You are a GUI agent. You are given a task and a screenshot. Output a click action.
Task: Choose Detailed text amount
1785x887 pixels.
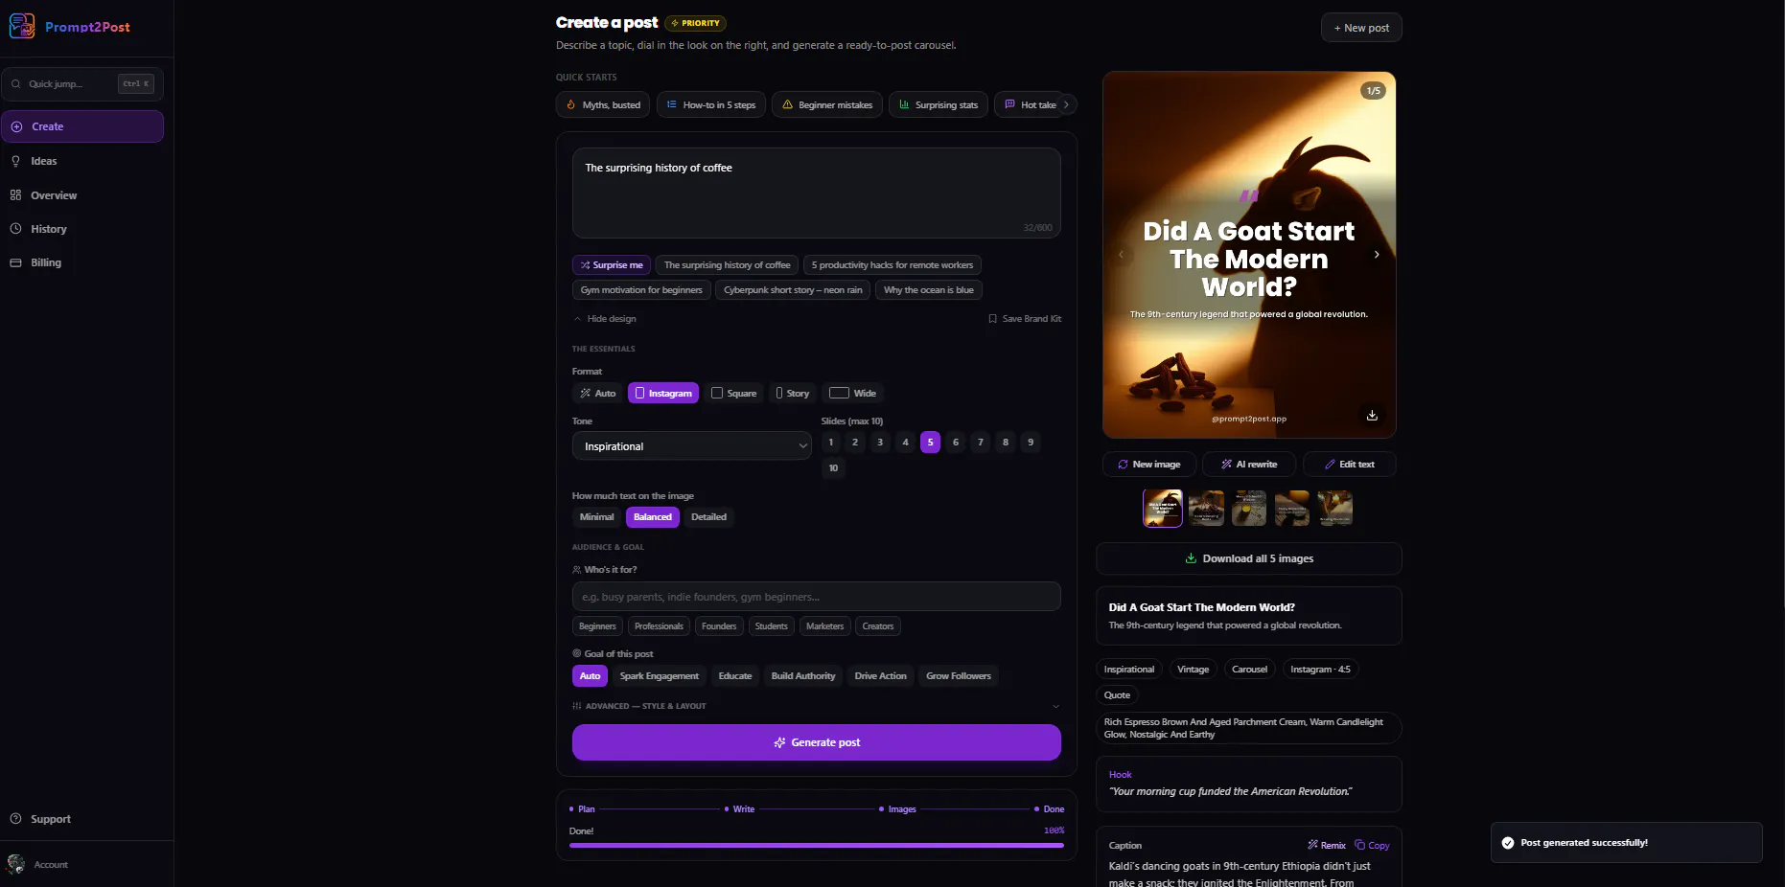point(708,517)
